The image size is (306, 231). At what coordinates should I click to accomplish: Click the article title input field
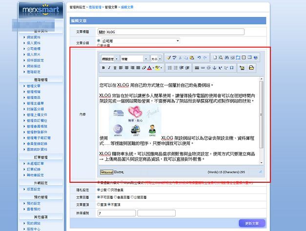(x=171, y=32)
